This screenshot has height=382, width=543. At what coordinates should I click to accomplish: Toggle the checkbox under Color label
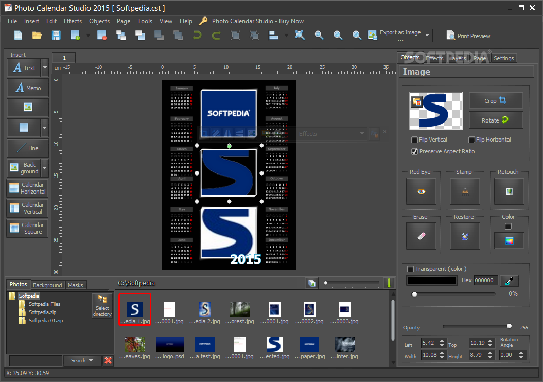[x=509, y=226]
